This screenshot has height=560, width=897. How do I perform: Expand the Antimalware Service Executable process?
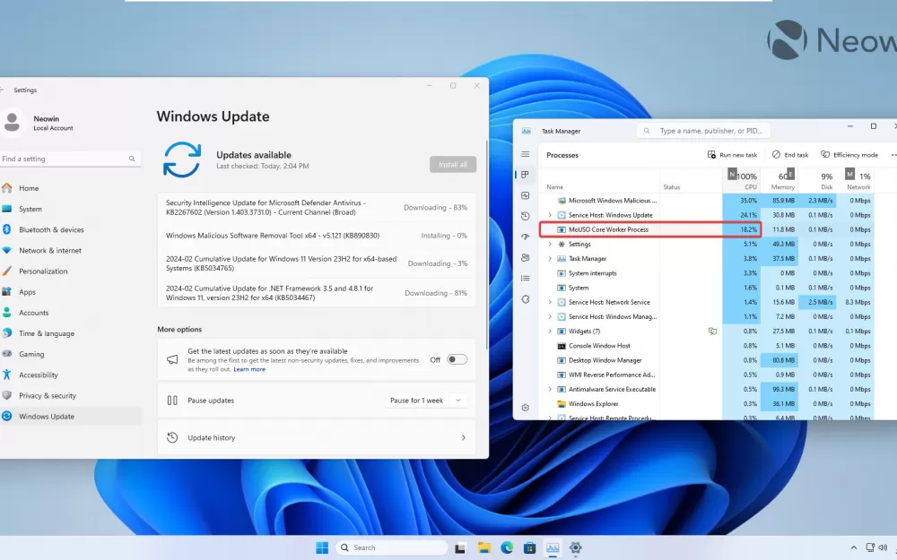tap(550, 390)
